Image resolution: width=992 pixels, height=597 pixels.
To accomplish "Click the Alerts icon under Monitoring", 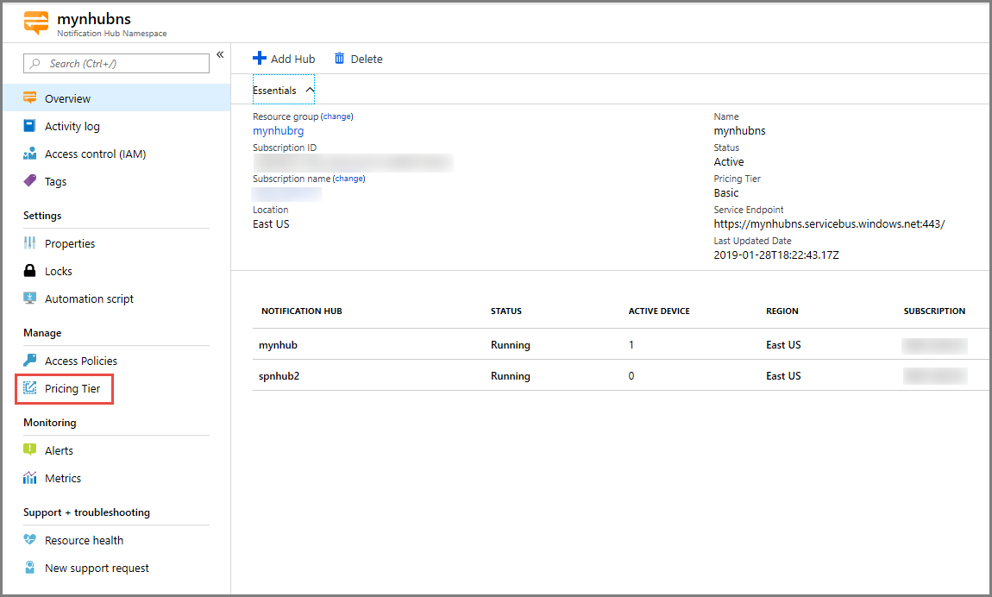I will (x=30, y=450).
